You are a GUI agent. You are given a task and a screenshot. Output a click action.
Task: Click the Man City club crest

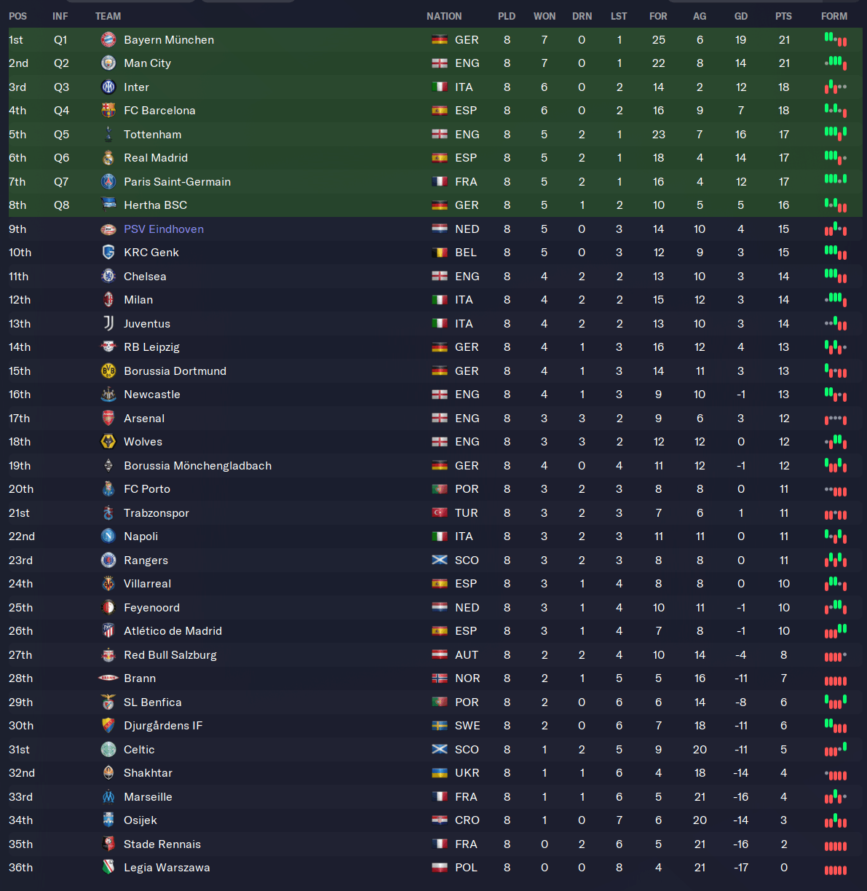(x=108, y=63)
